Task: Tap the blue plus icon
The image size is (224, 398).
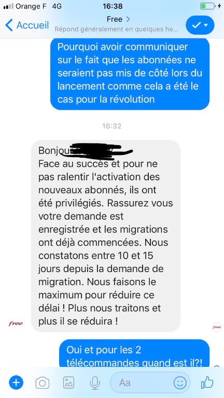Action: tap(16, 382)
